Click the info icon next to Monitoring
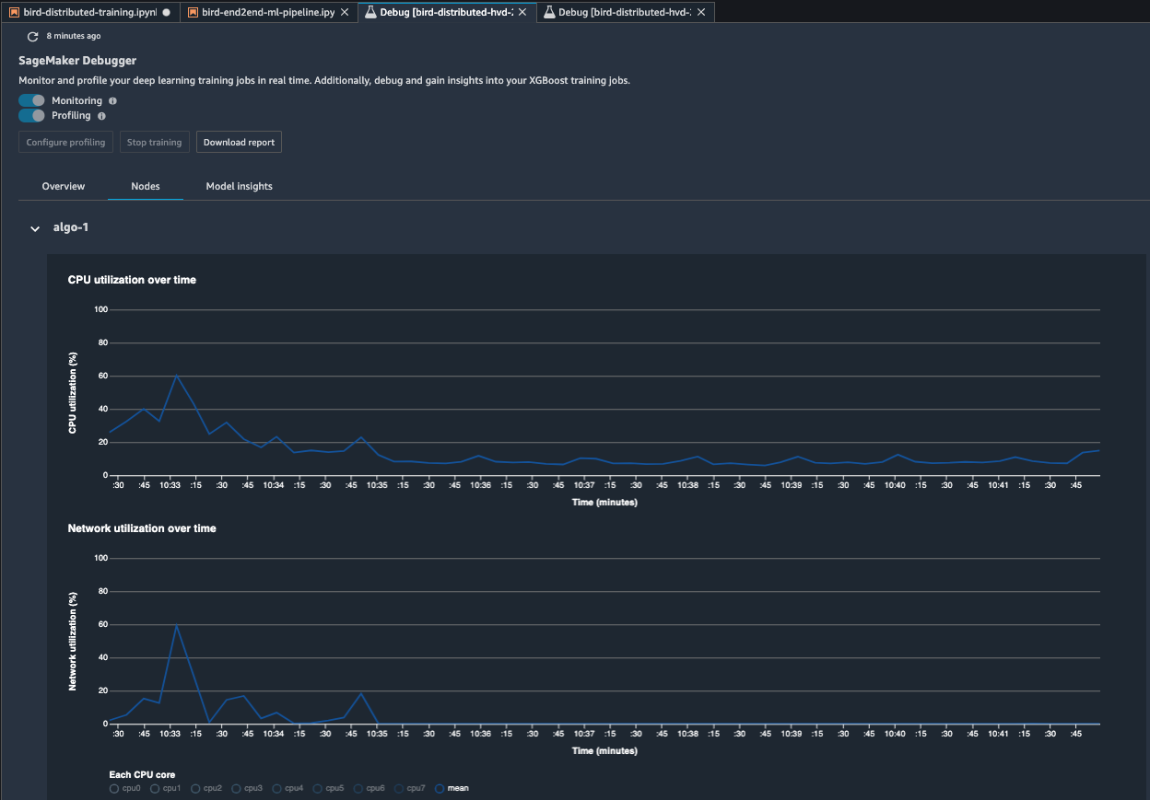This screenshot has width=1150, height=800. tap(112, 101)
